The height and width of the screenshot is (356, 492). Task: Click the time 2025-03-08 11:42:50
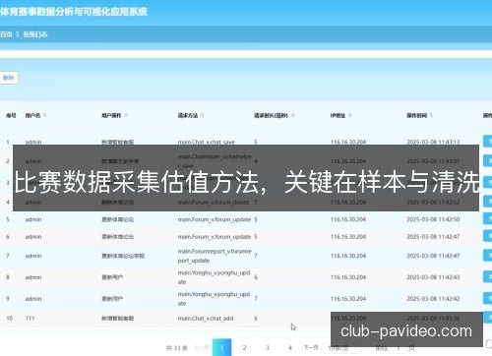pos(433,219)
